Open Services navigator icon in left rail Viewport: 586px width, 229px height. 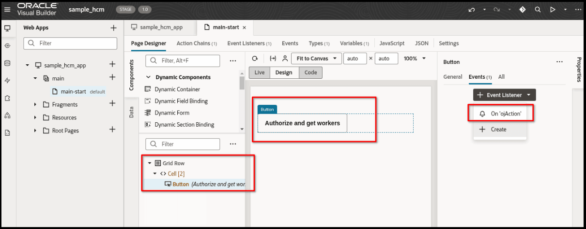(x=7, y=45)
